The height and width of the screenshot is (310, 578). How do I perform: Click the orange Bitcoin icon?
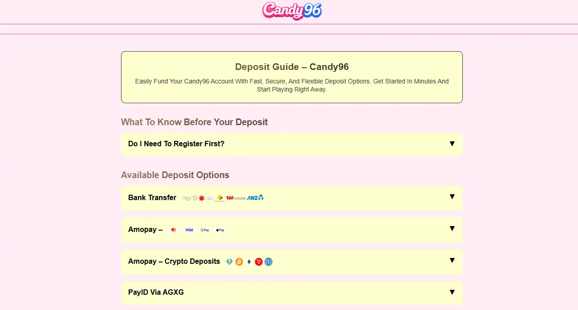(x=239, y=262)
